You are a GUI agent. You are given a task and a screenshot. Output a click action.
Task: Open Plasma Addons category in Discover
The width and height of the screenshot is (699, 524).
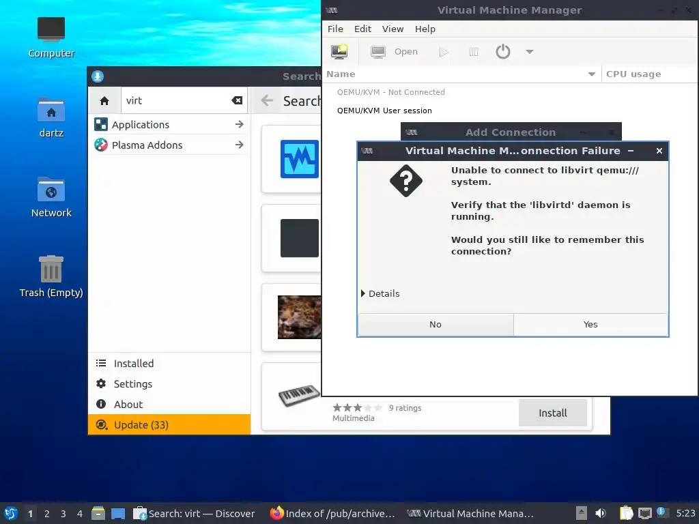pyautogui.click(x=169, y=145)
